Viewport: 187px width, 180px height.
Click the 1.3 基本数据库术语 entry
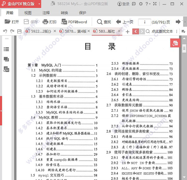(65, 97)
